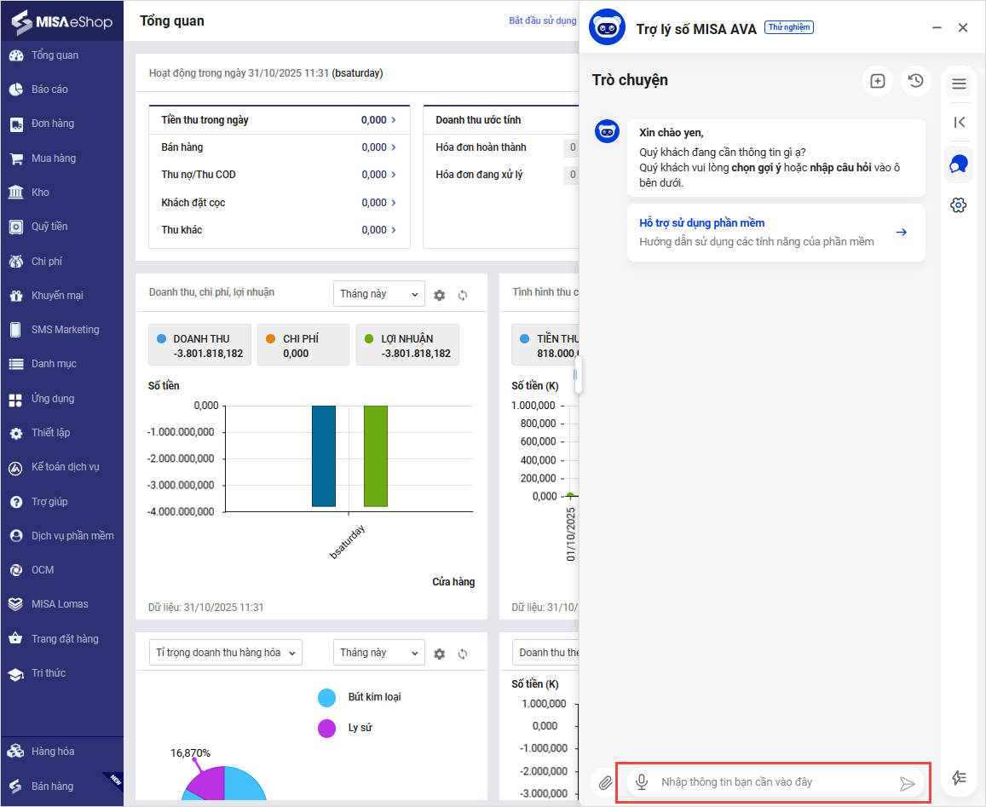Collapse AVA side panel arrow icon
Viewport: 986px width, 807px height.
tap(959, 123)
